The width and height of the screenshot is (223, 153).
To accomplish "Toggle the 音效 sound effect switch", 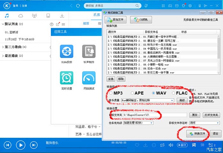I will point(182,145).
